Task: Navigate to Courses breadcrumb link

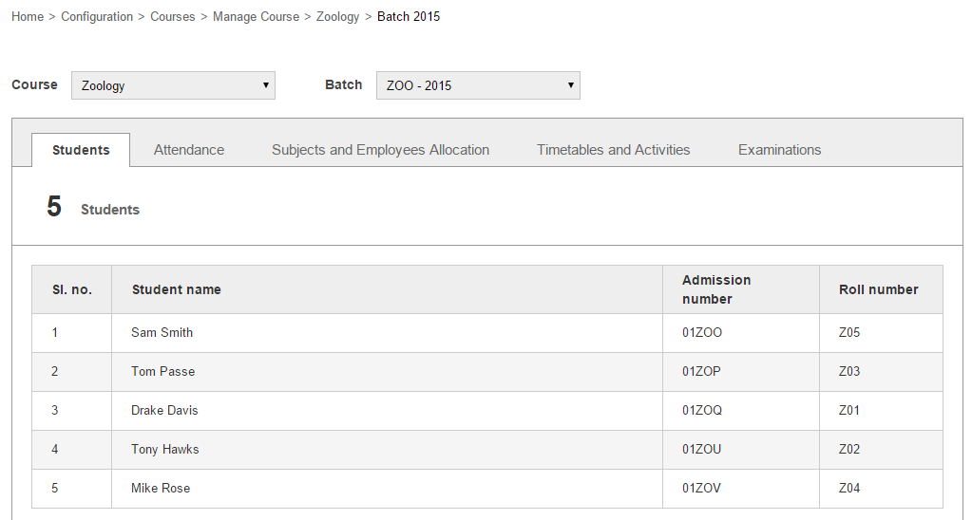Action: pyautogui.click(x=173, y=17)
